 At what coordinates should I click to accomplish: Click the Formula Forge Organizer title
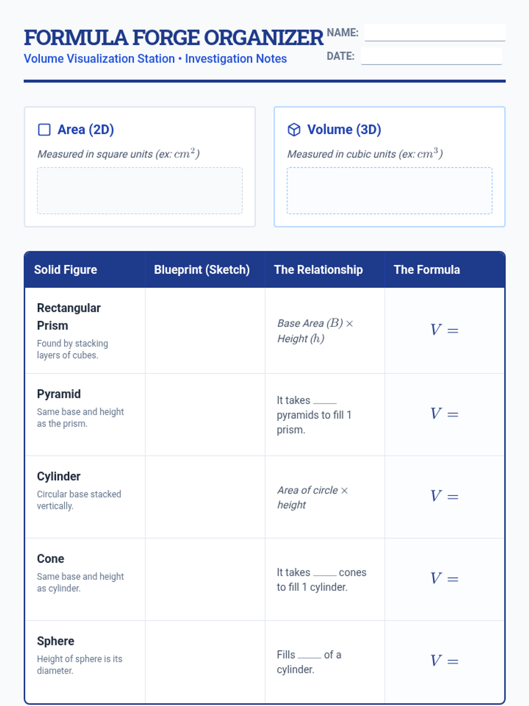coord(174,38)
